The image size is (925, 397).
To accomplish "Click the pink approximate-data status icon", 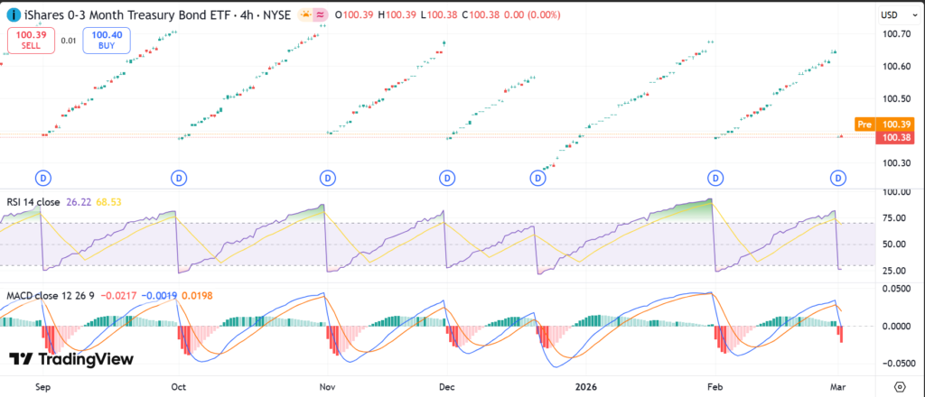I will tap(320, 14).
